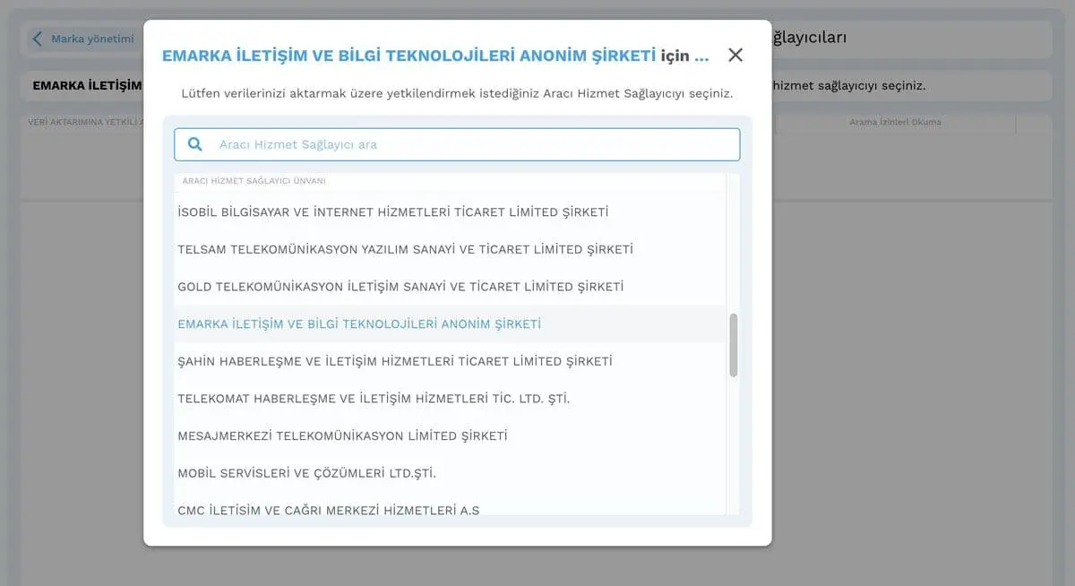1075x586 pixels.
Task: Pick EMARKA İLETİŞİM VE BİLGİ TEKNOLOJİLERİ row
Action: (450, 323)
